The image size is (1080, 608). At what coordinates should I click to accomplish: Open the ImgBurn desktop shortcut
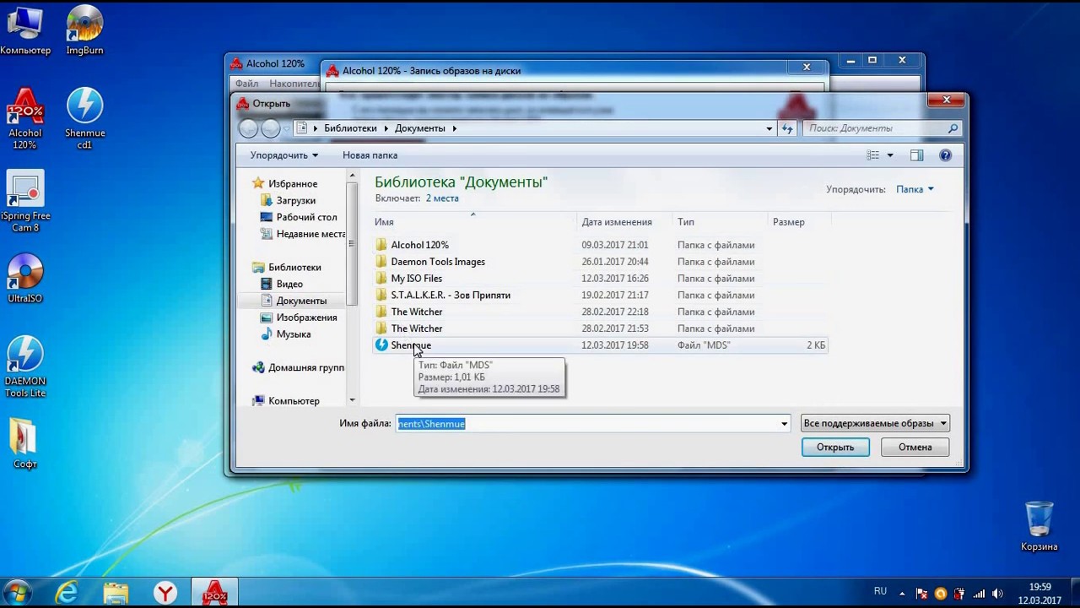pyautogui.click(x=84, y=30)
